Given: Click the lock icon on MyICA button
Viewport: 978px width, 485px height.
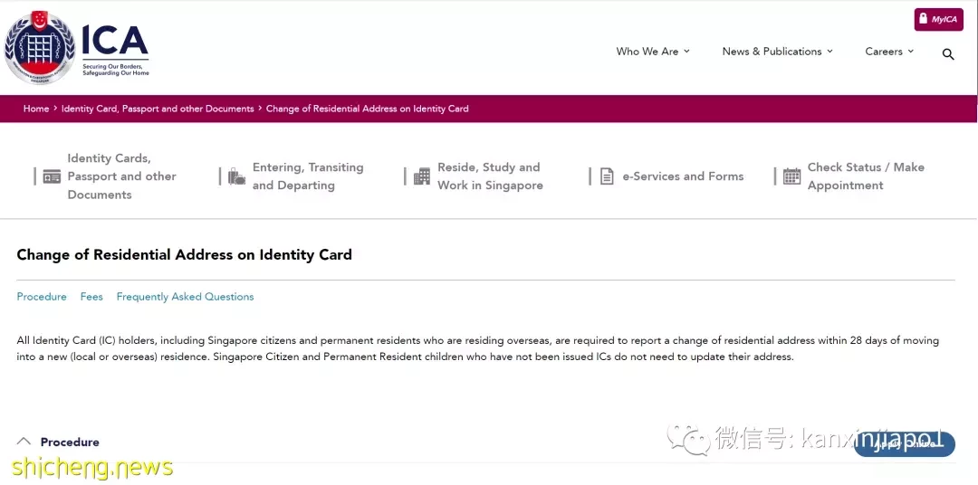Looking at the screenshot, I should 923,19.
